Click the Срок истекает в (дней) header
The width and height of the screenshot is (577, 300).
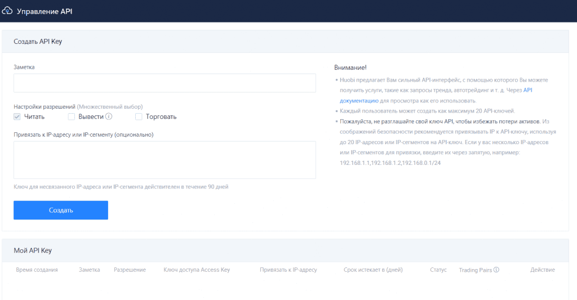click(x=373, y=270)
